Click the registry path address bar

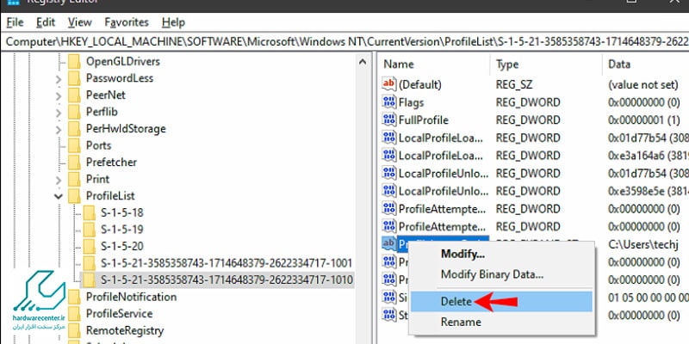[344, 41]
